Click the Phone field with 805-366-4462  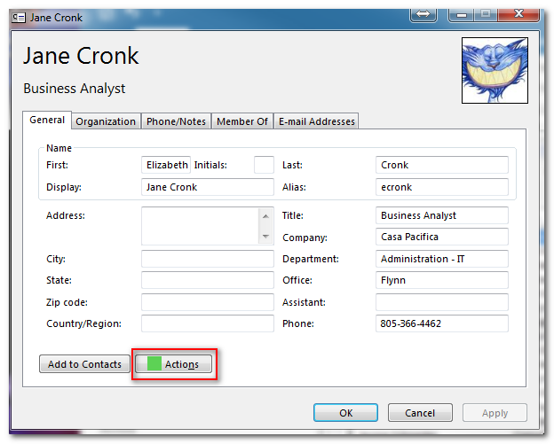tap(441, 323)
